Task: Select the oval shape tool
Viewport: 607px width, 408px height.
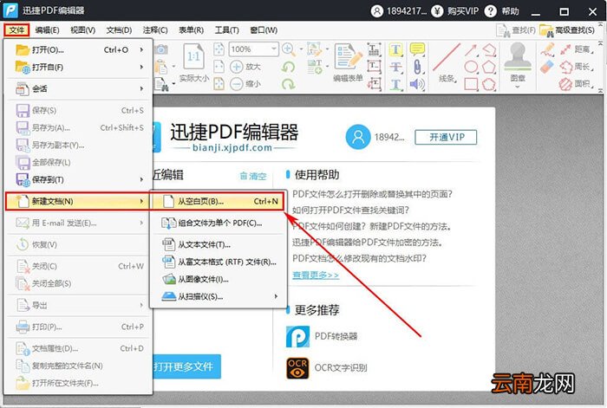Action: (471, 67)
